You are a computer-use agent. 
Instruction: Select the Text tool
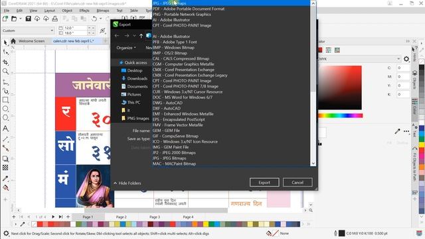point(5,128)
